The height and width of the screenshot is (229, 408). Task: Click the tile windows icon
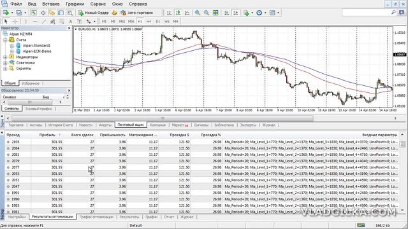click(x=215, y=13)
